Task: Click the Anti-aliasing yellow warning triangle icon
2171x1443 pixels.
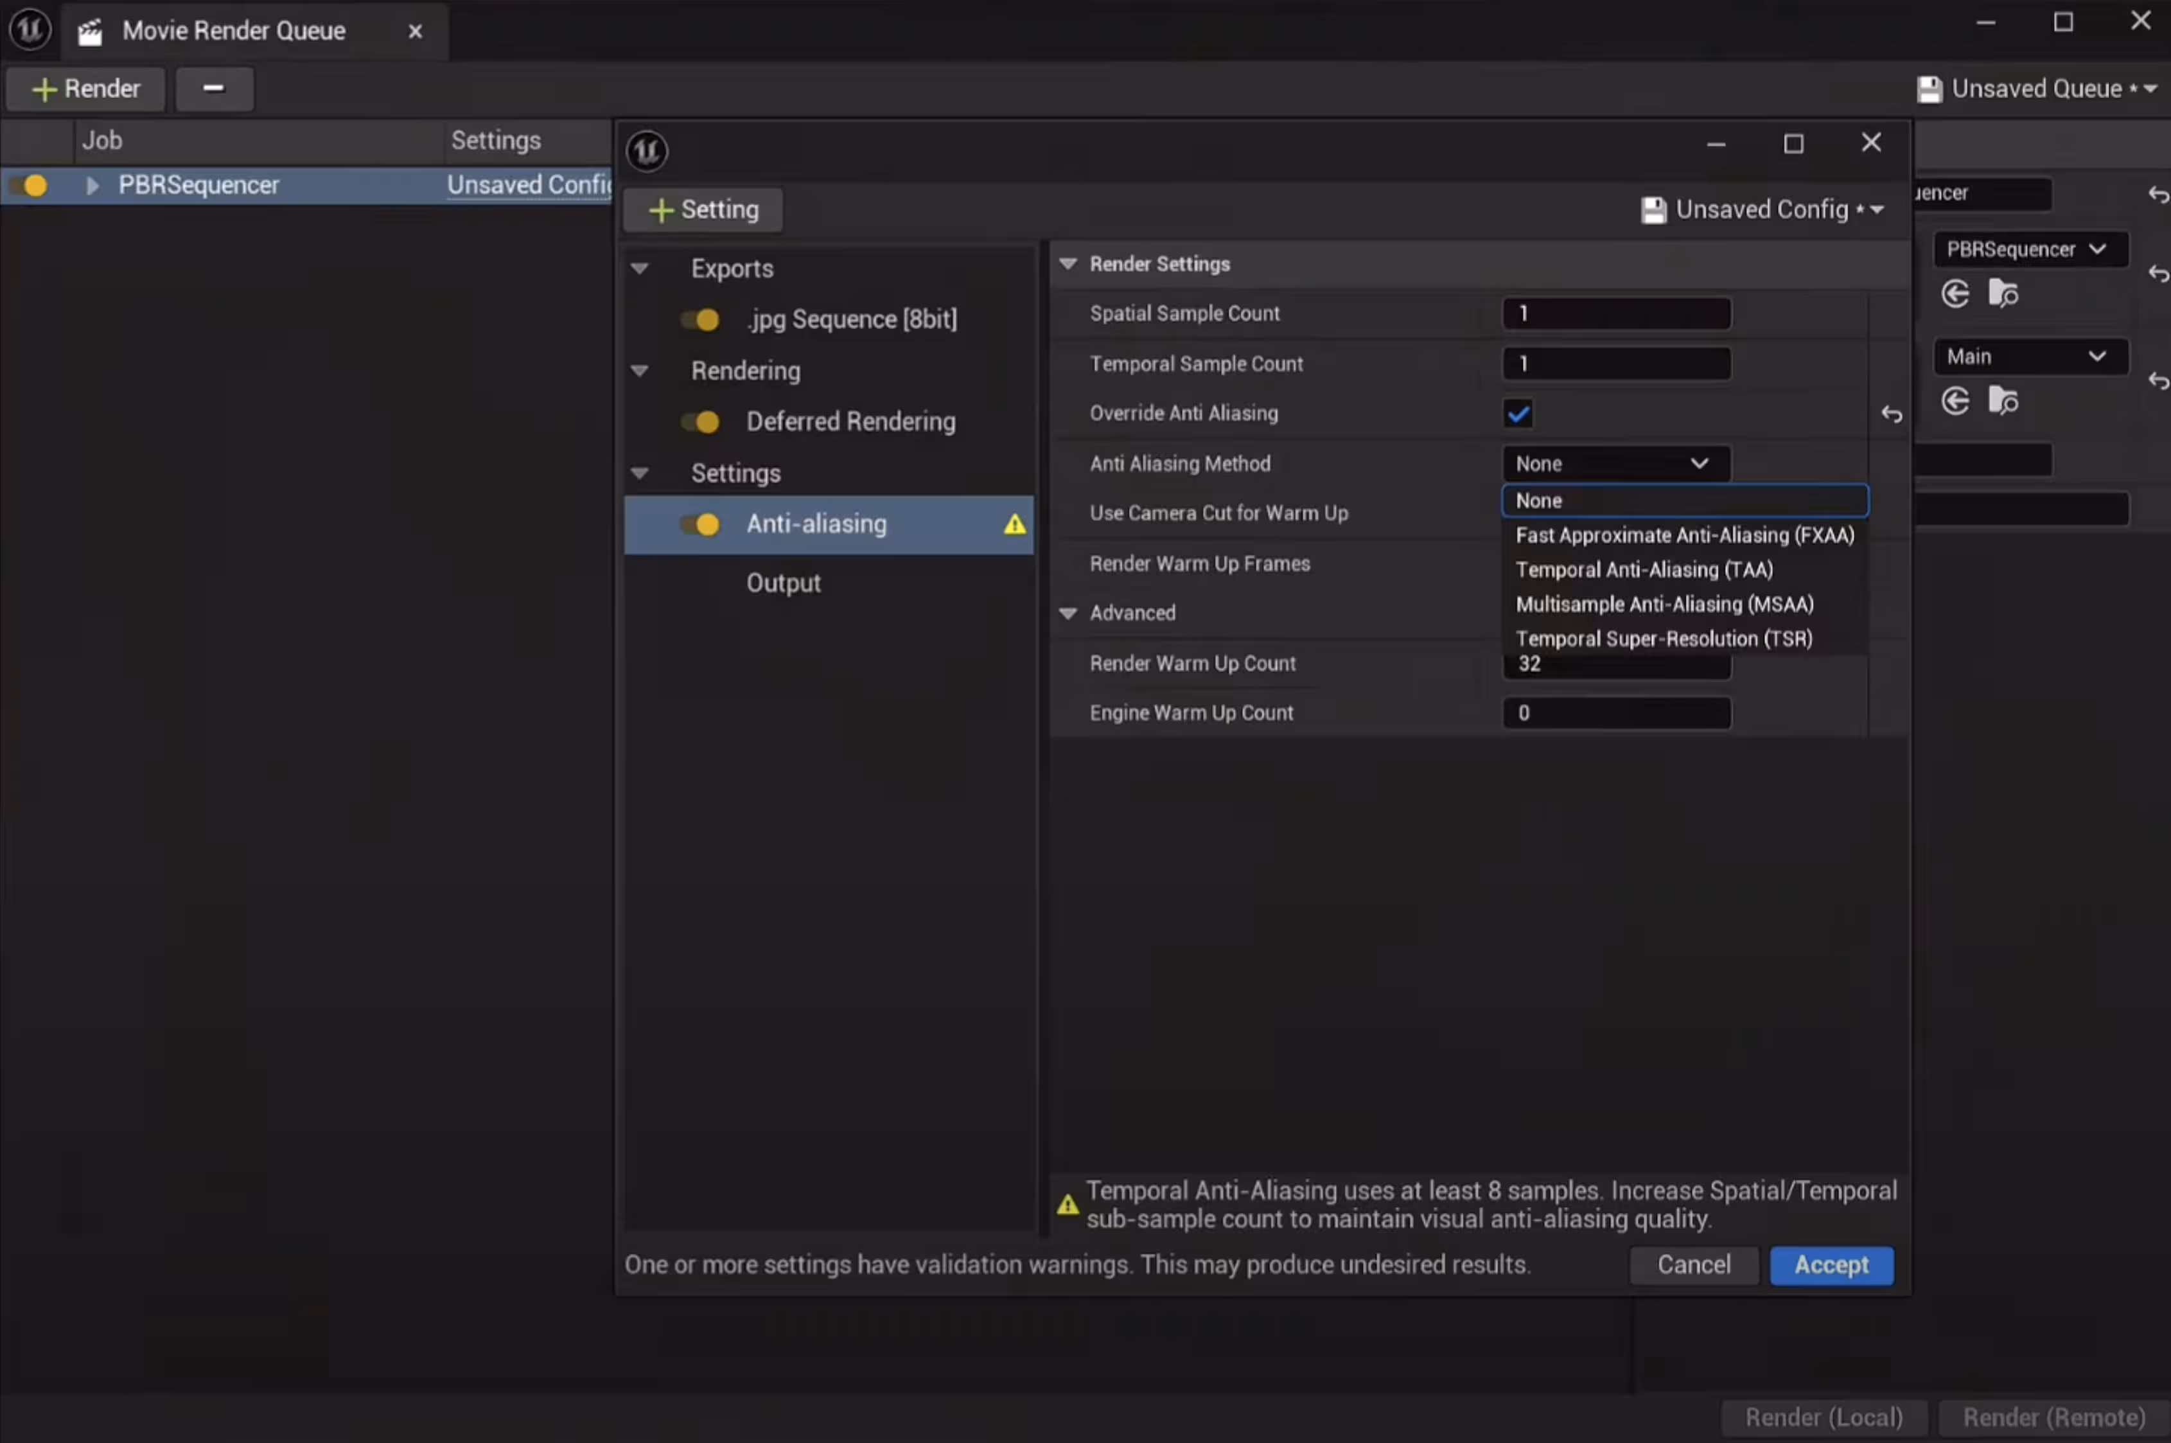Action: pyautogui.click(x=1014, y=524)
